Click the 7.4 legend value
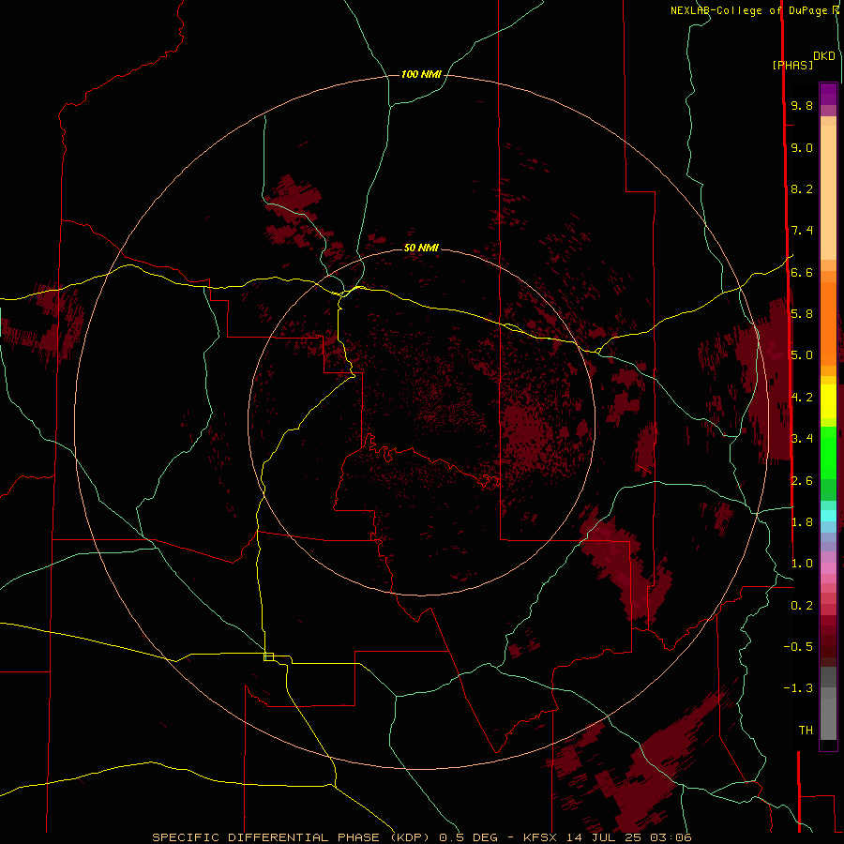 pyautogui.click(x=802, y=231)
